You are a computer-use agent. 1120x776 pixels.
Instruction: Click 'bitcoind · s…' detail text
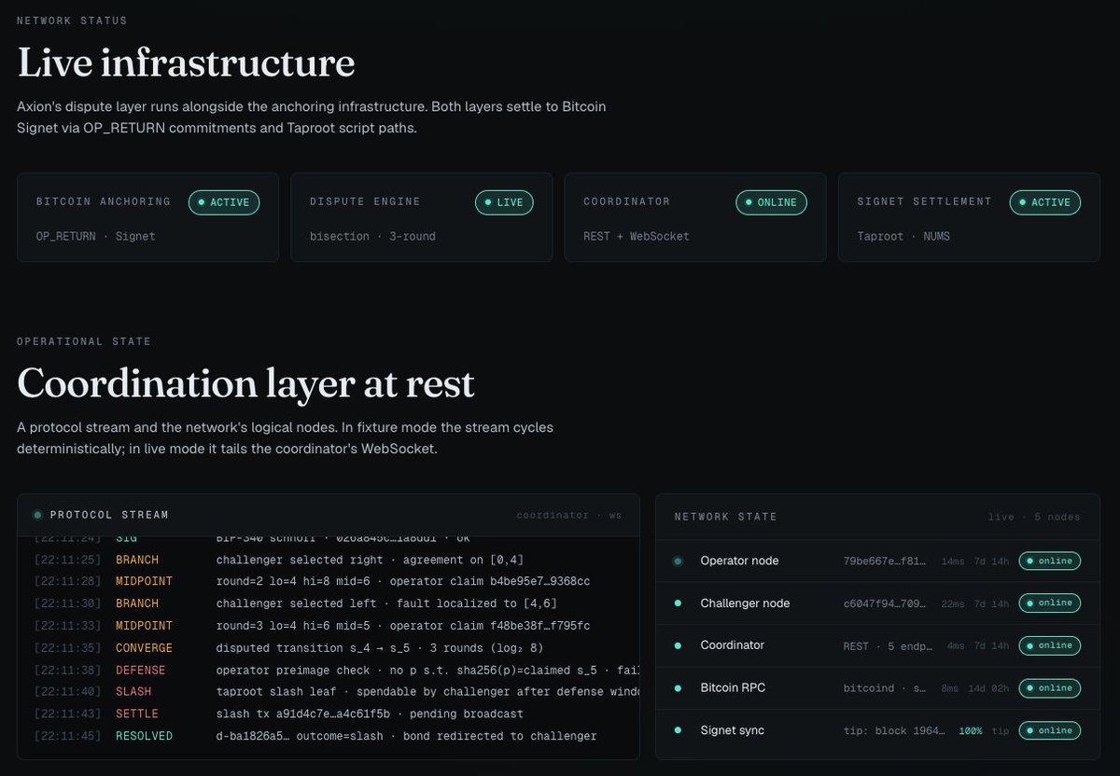(885, 688)
